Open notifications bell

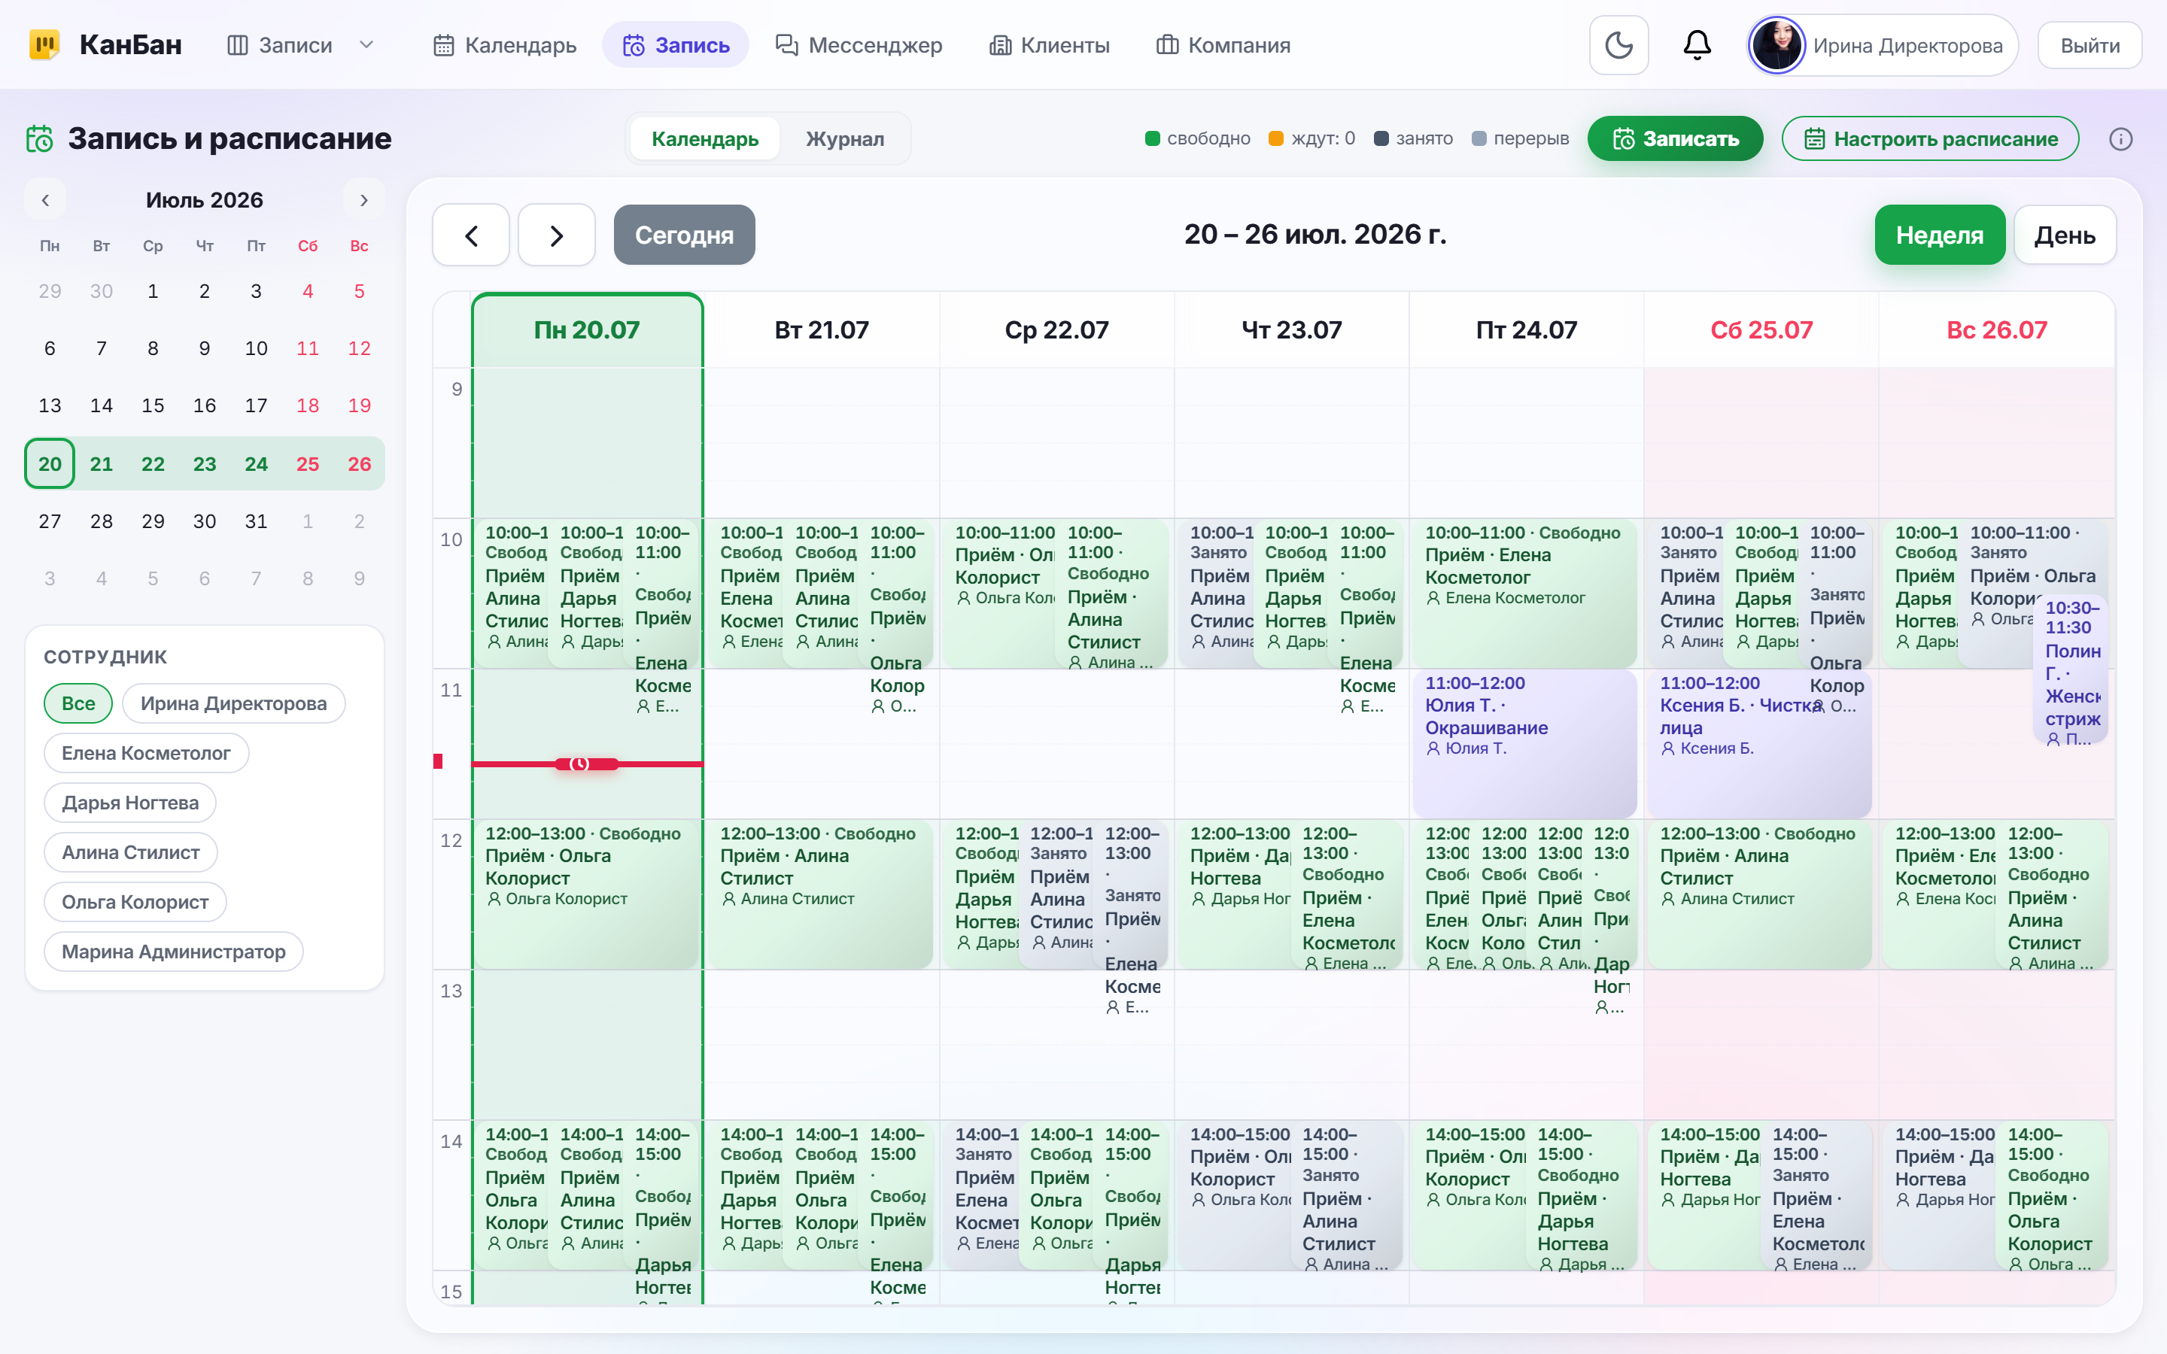[1697, 45]
